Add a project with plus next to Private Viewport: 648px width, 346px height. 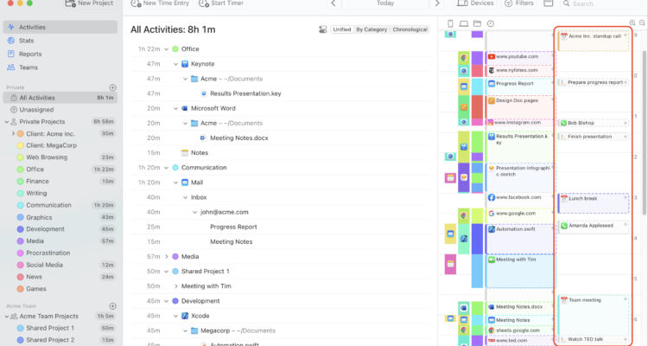pos(112,87)
